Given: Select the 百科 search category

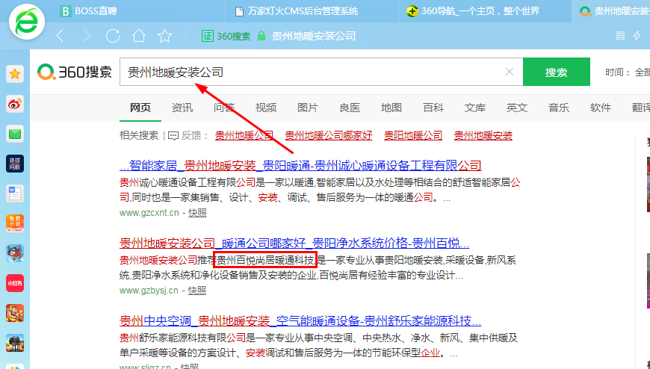Looking at the screenshot, I should pyautogui.click(x=433, y=108).
